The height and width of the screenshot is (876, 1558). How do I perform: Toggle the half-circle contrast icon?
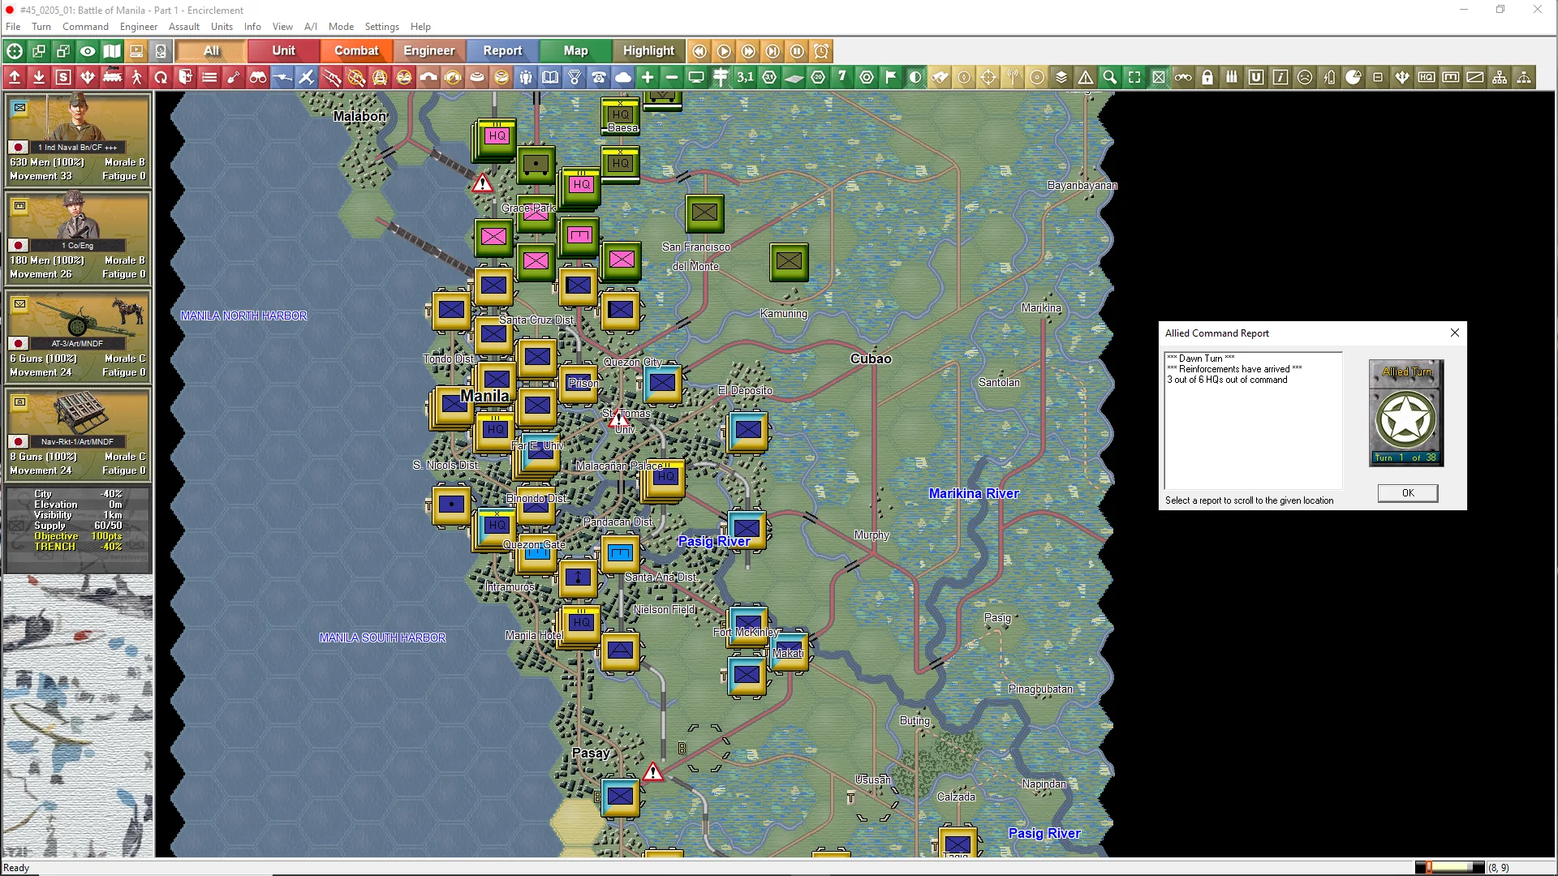coord(915,78)
